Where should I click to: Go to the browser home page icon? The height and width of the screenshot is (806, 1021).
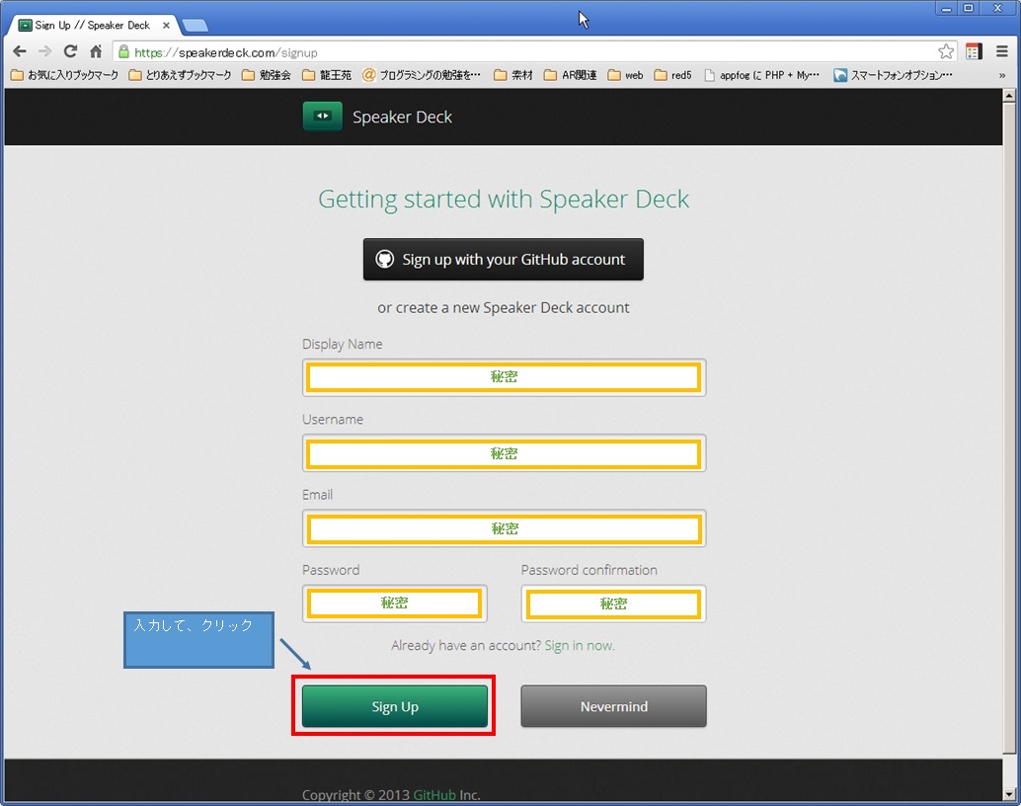(x=96, y=51)
